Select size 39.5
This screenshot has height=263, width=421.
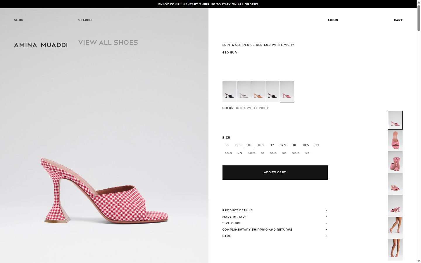(228, 153)
